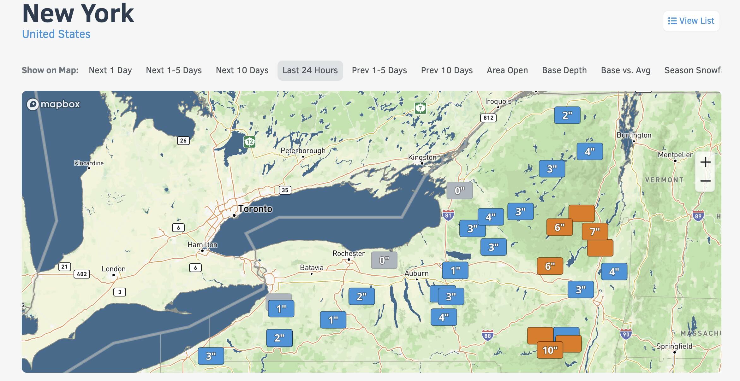Click the map zoom out minus button
The width and height of the screenshot is (740, 381).
tap(705, 181)
